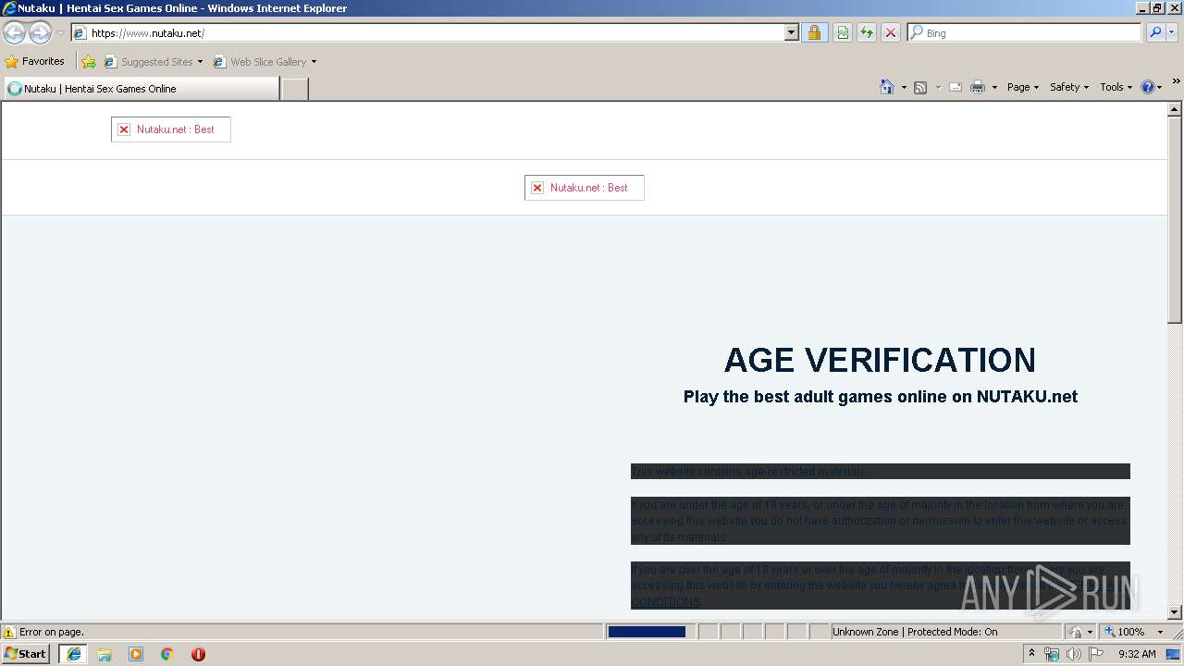Expand the Web Slice Gallery dropdown arrow
This screenshot has width=1184, height=666.
click(314, 62)
